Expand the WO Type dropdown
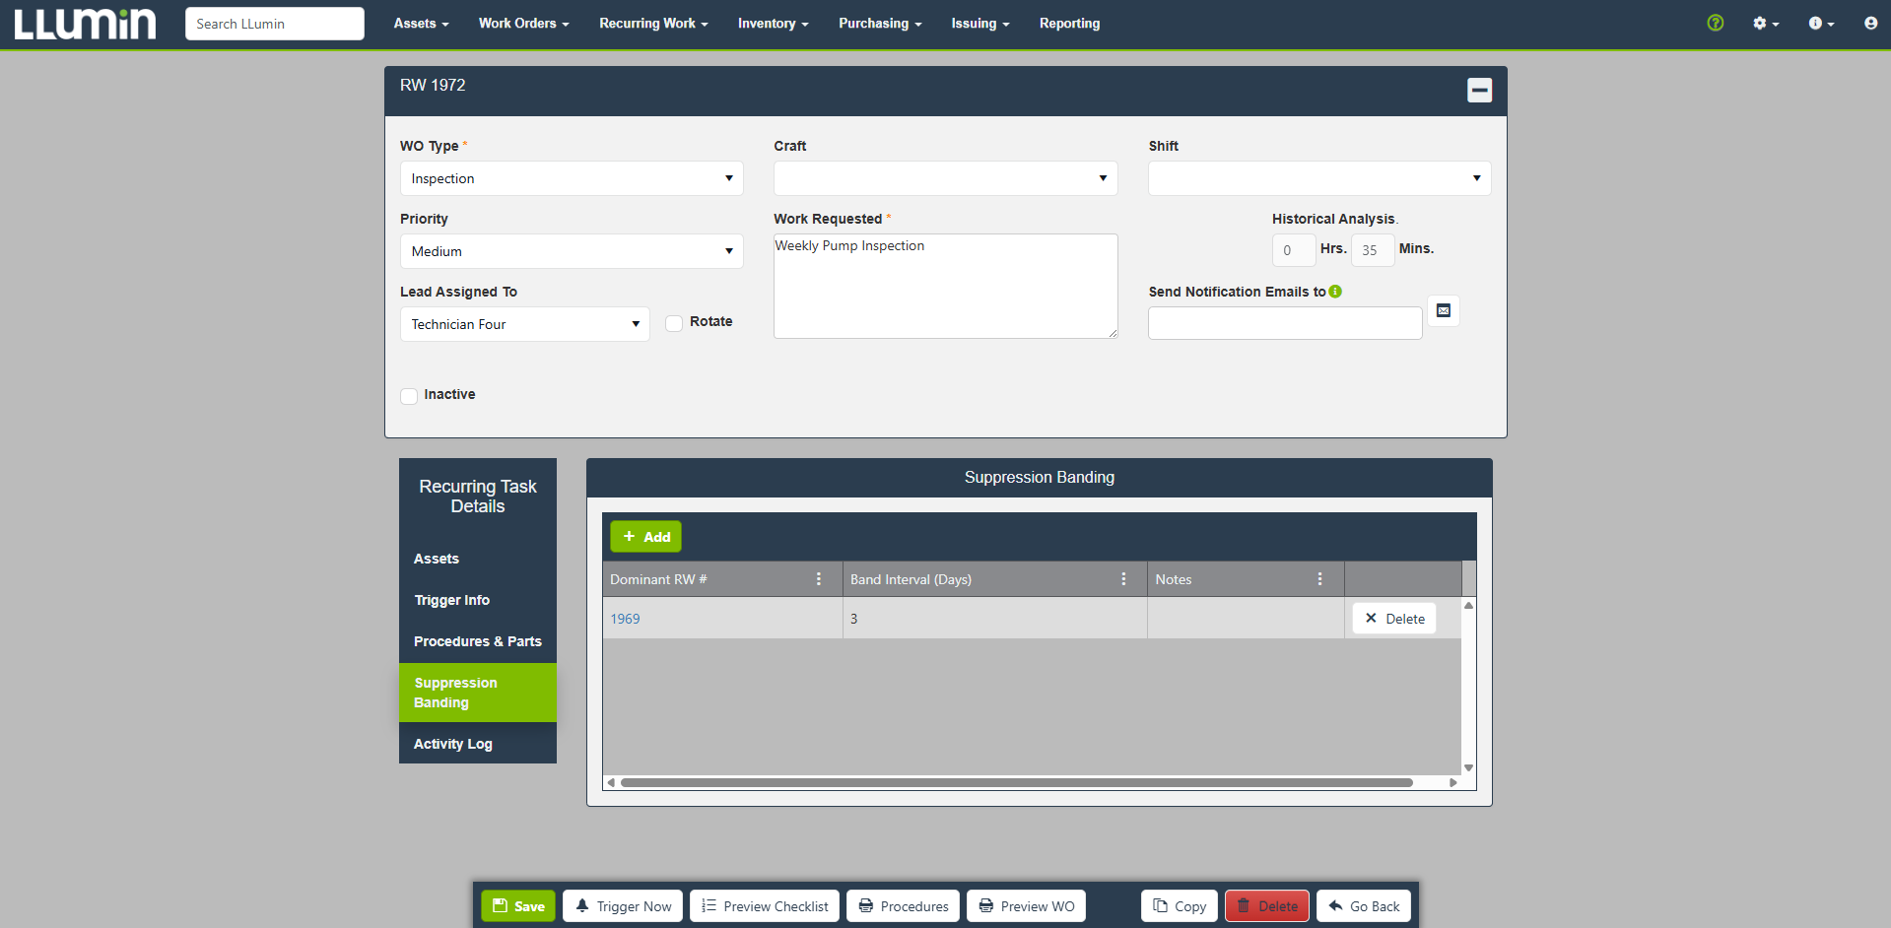1891x928 pixels. [x=572, y=178]
